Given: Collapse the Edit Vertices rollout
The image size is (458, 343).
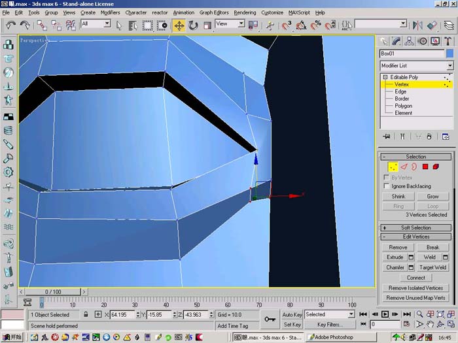Looking at the screenshot, I should tap(416, 237).
